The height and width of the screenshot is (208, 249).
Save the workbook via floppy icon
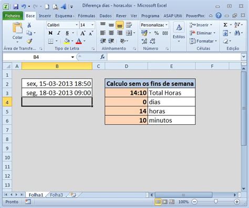point(16,6)
